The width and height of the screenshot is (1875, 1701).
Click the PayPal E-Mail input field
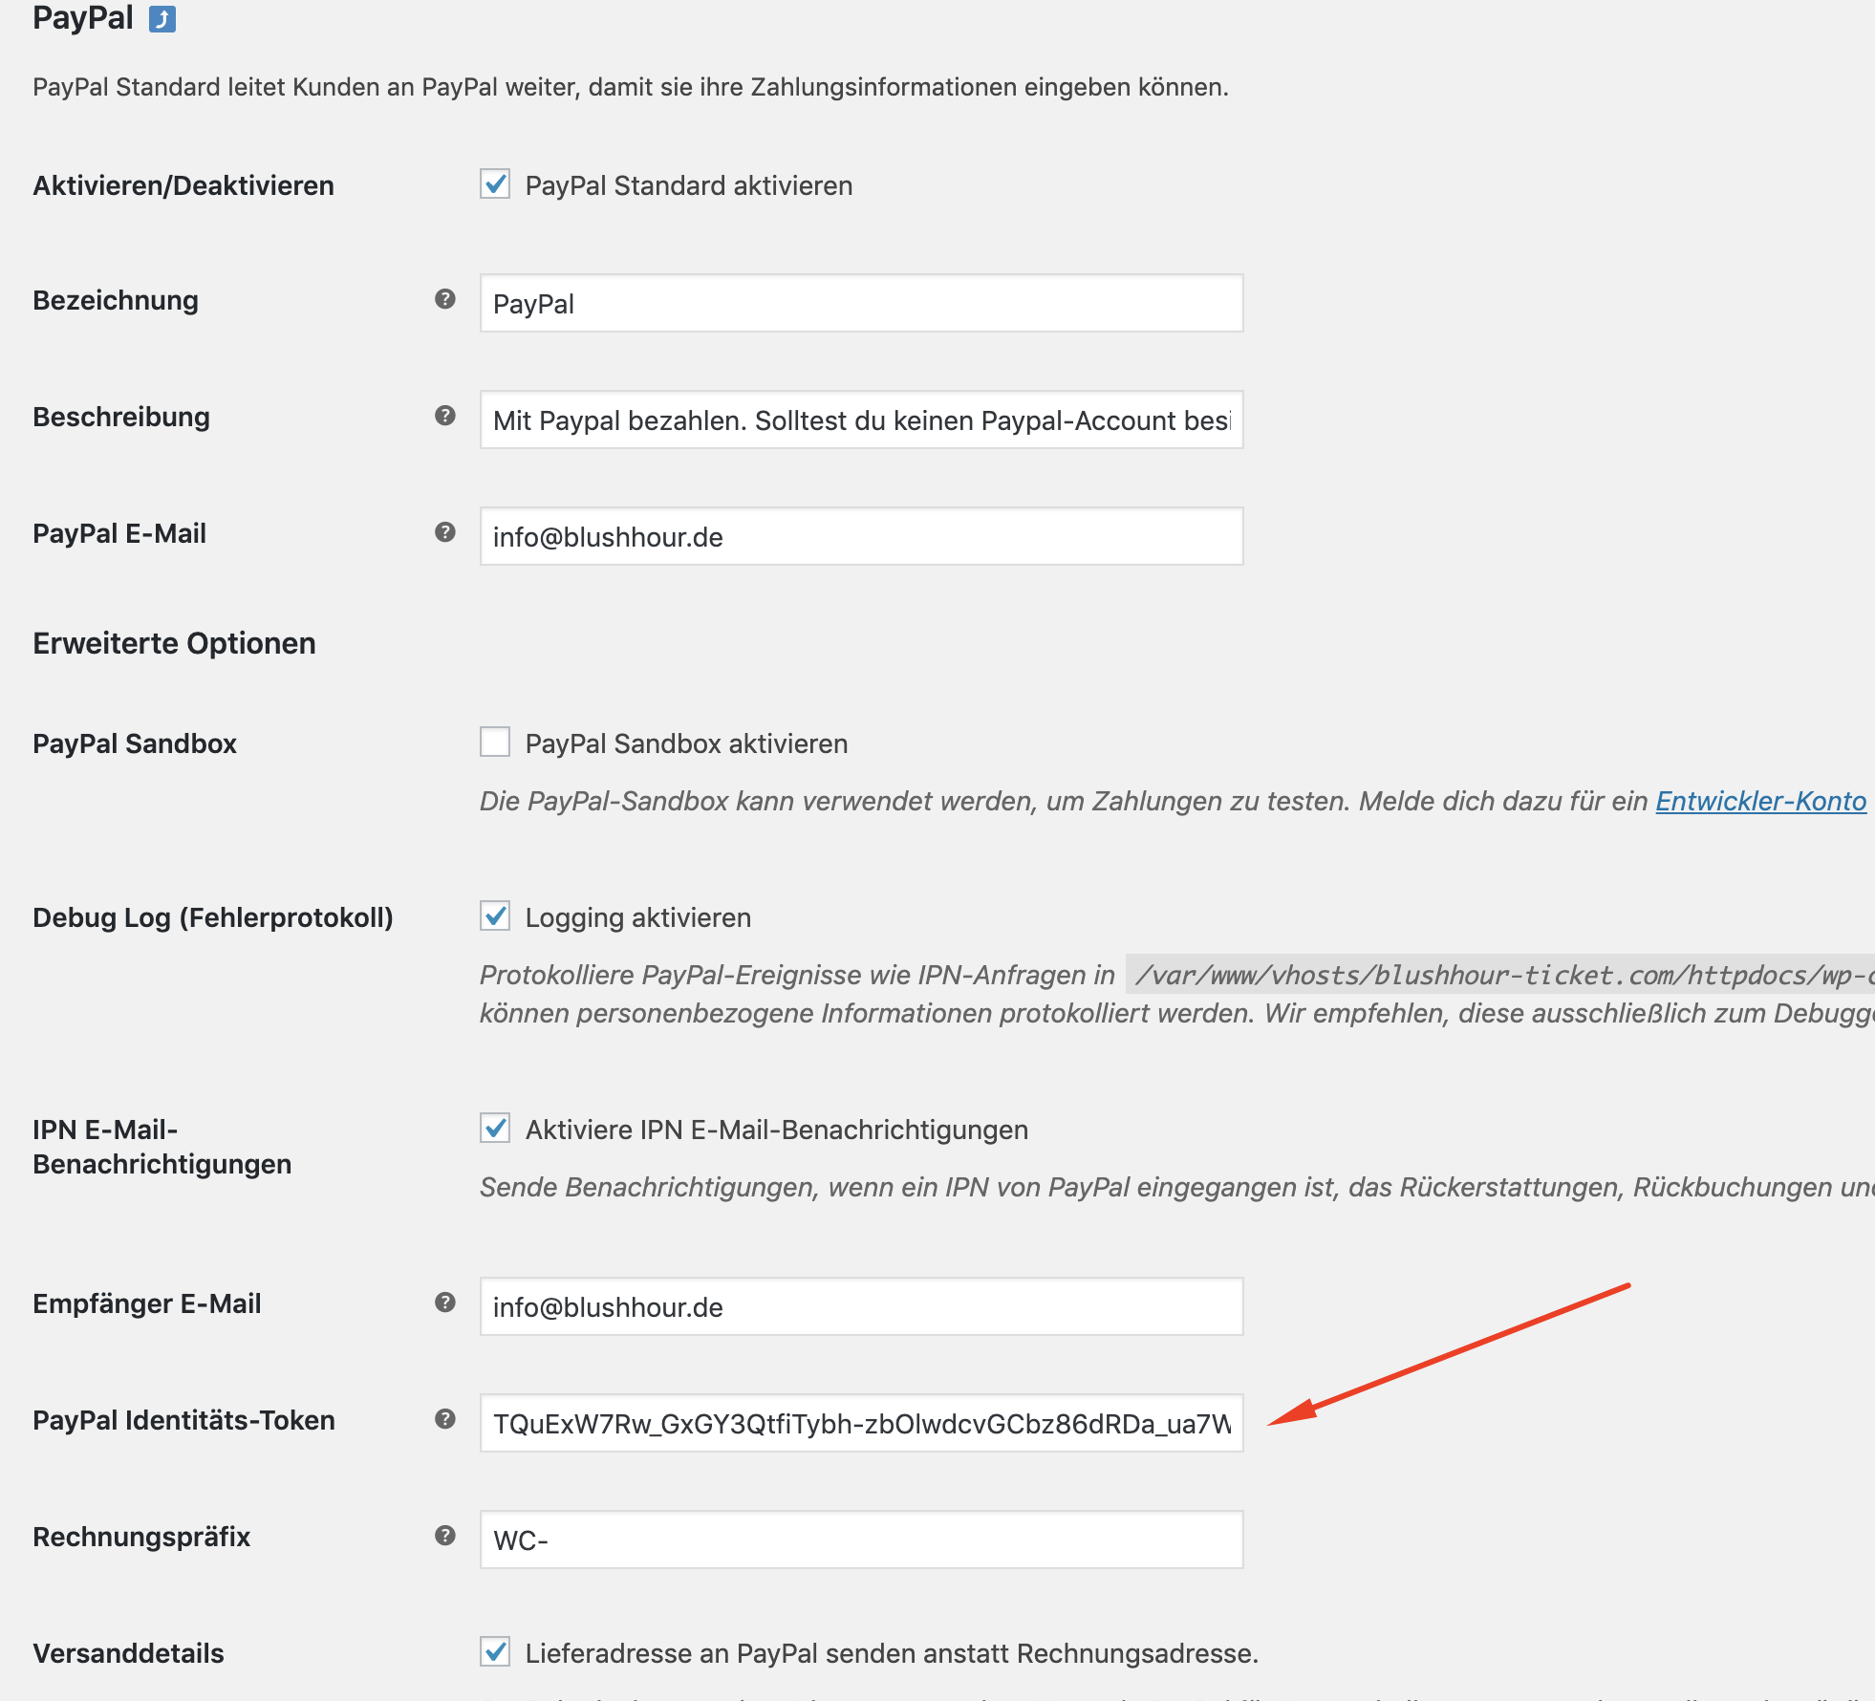(x=860, y=537)
